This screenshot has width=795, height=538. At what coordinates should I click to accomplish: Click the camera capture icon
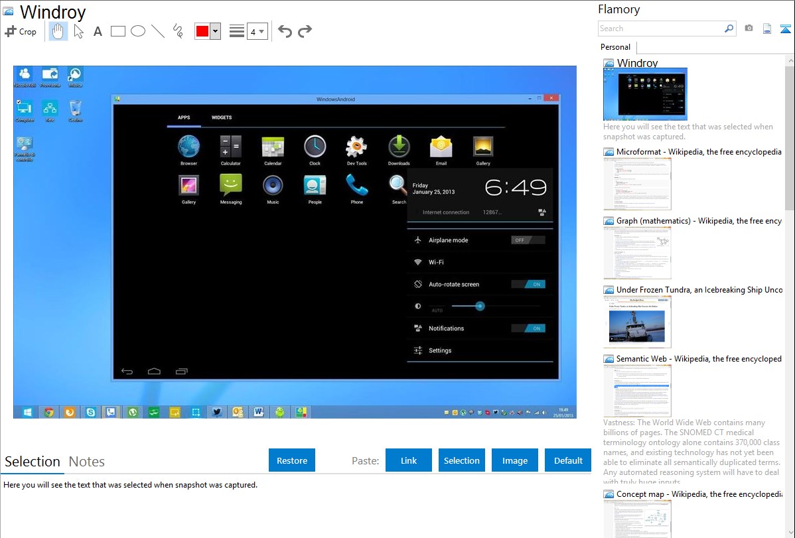pyautogui.click(x=749, y=29)
